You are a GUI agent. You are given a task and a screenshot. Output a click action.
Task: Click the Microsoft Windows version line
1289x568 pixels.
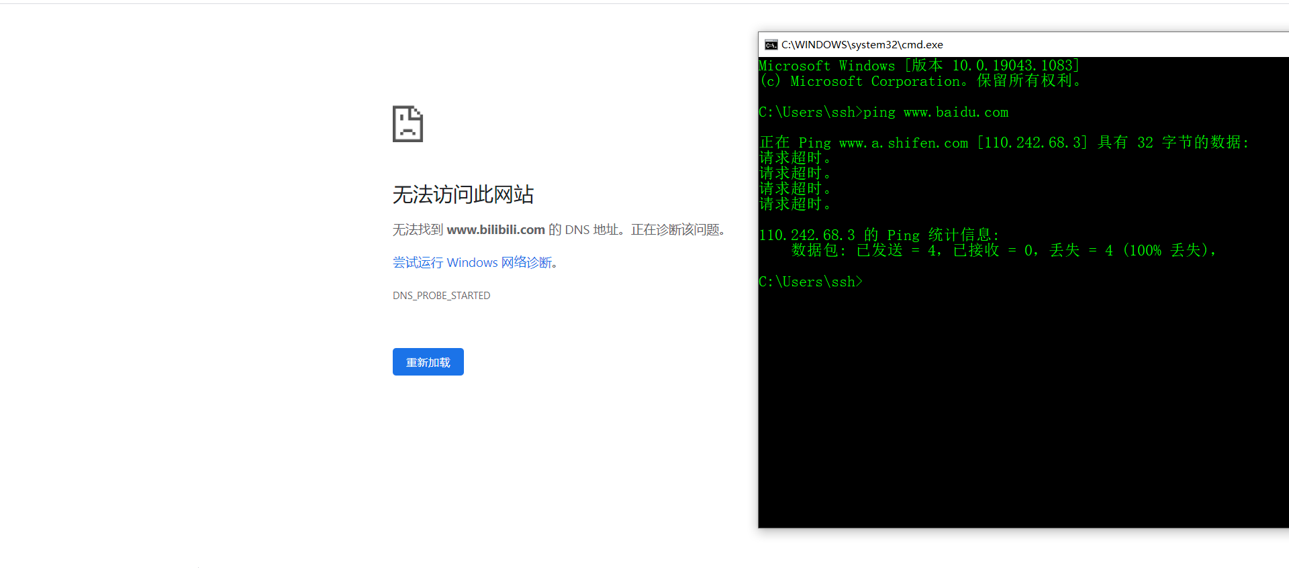click(x=919, y=66)
